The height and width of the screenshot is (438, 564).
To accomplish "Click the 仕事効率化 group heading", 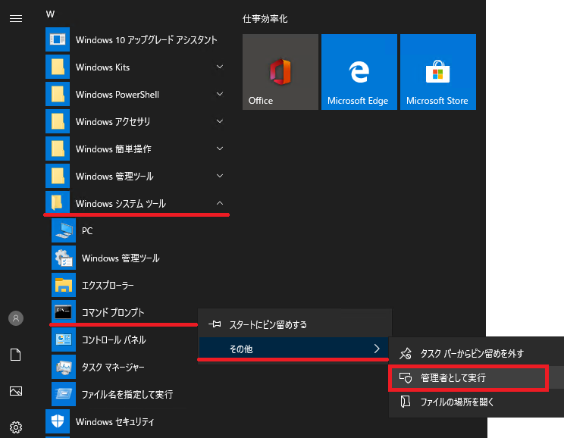I will click(265, 19).
